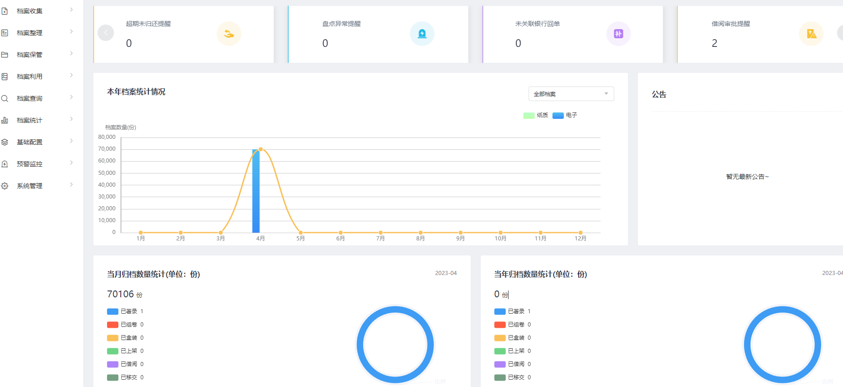
Task: Toggle 已上架 legend in 当年归档 chart
Action: (x=513, y=351)
